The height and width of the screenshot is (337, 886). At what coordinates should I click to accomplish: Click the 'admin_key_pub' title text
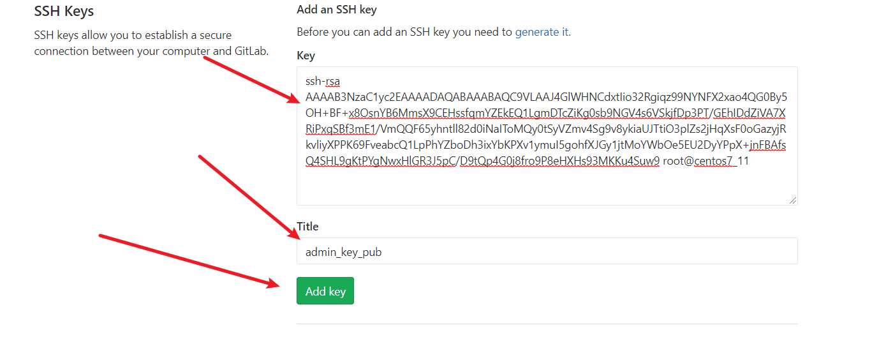(343, 252)
